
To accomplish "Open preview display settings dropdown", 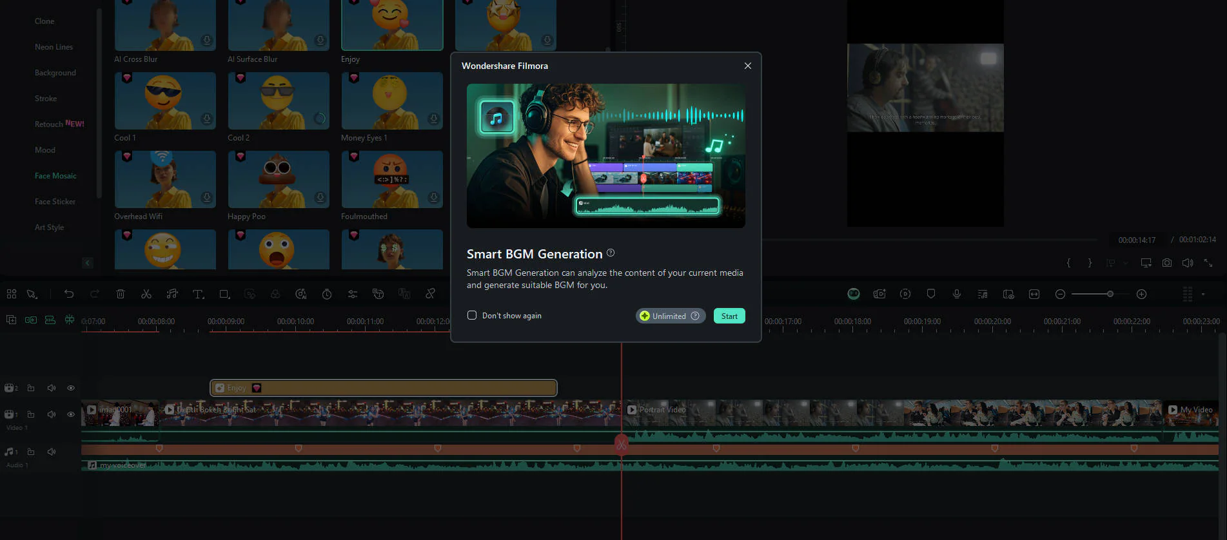I will pyautogui.click(x=1146, y=263).
